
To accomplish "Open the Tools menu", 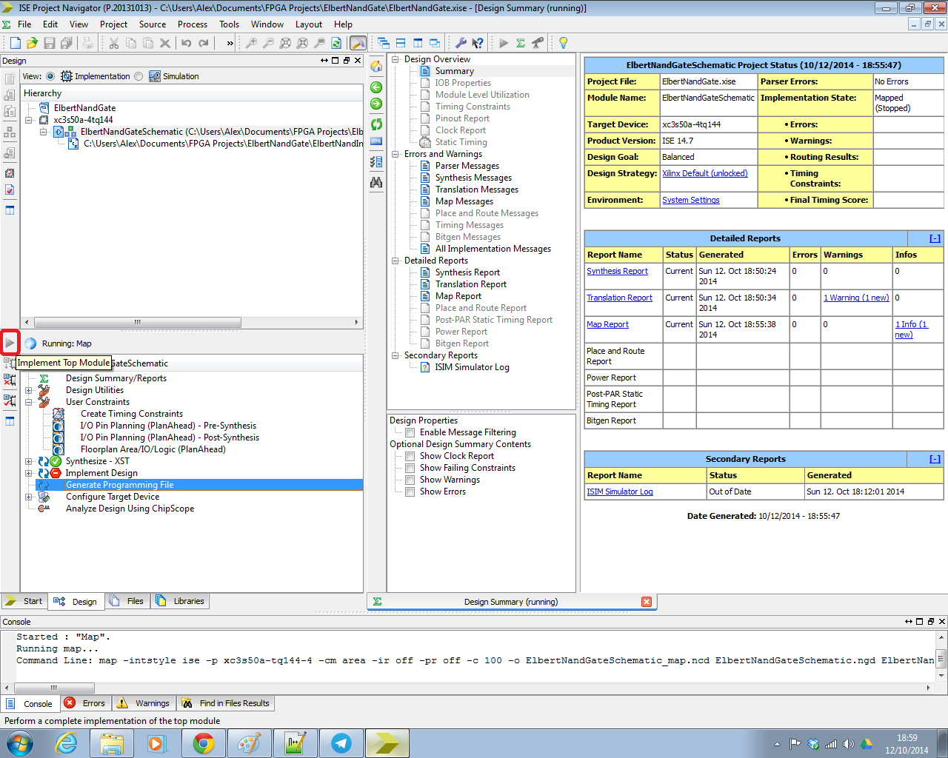I will pyautogui.click(x=229, y=24).
